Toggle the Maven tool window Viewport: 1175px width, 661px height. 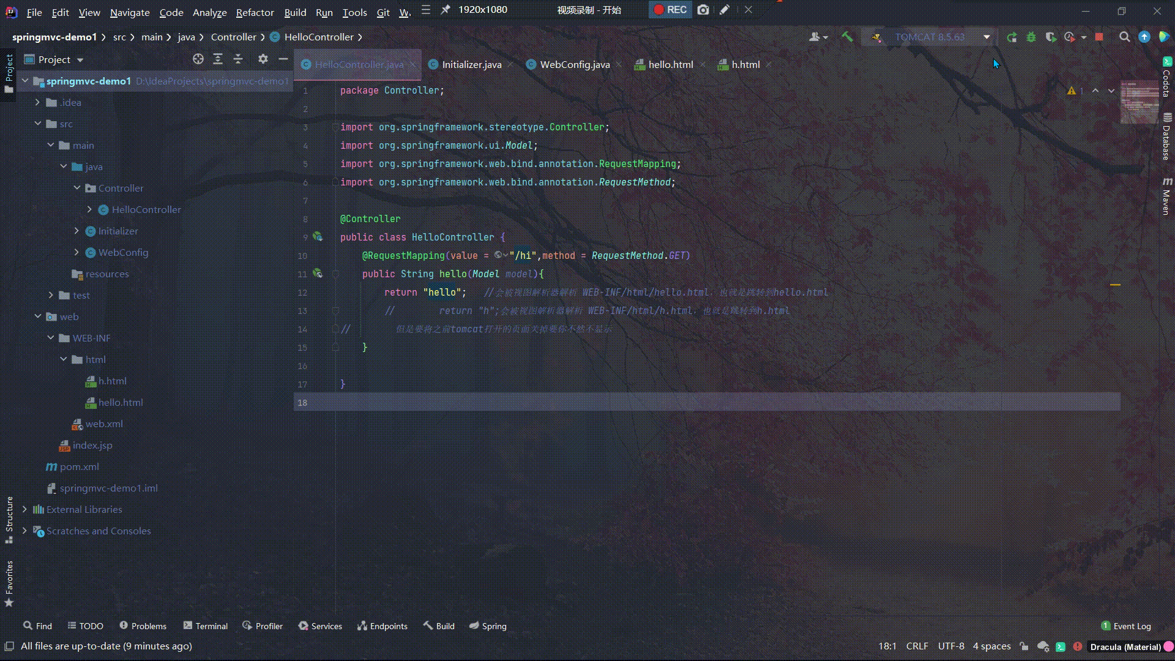pyautogui.click(x=1166, y=197)
